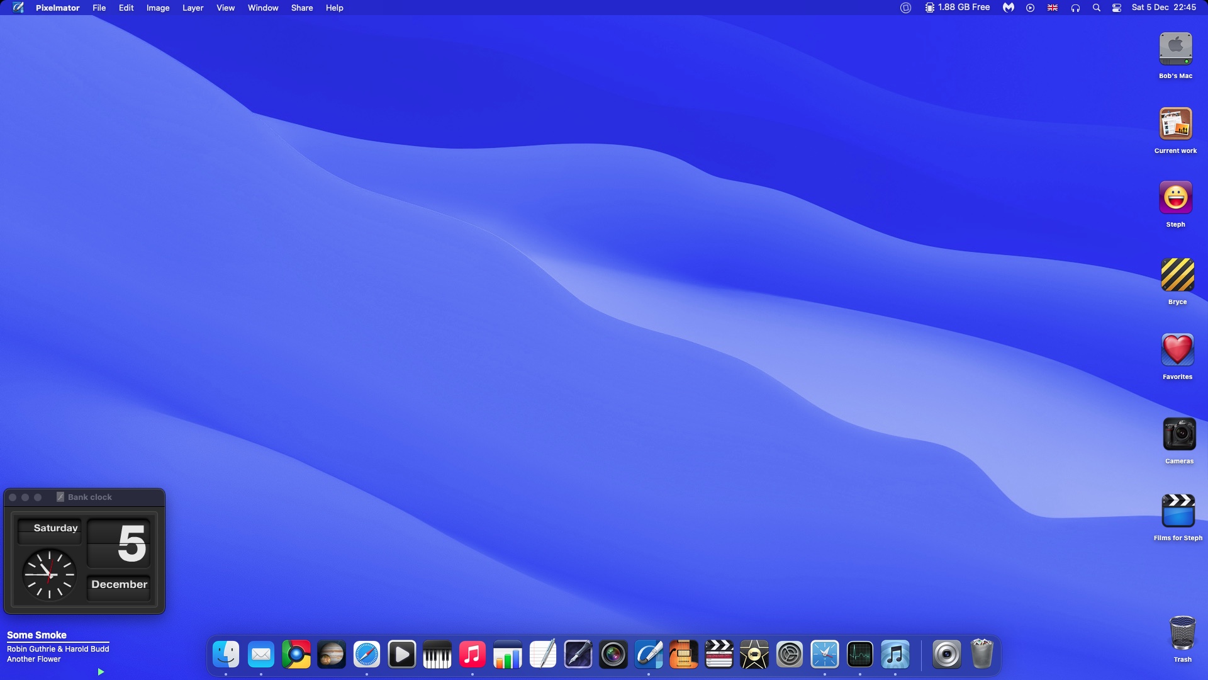Open Spotlight search magnifier

(1097, 8)
